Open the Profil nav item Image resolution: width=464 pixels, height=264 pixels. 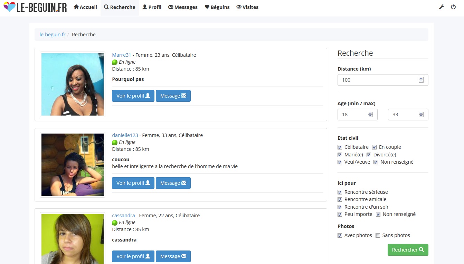tap(152, 7)
